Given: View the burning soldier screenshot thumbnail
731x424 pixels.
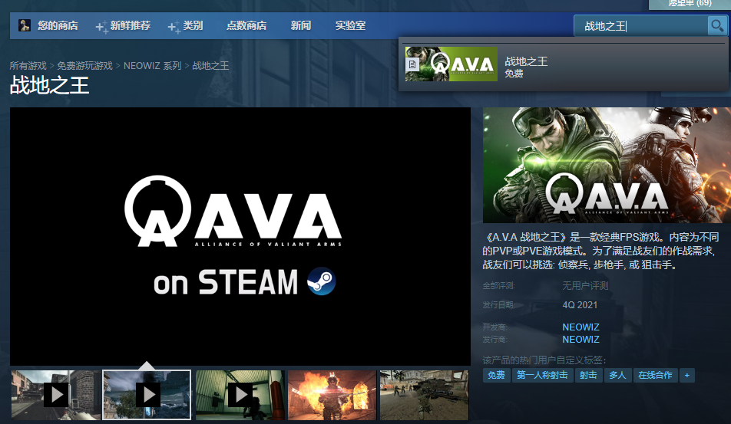Looking at the screenshot, I should [332, 395].
